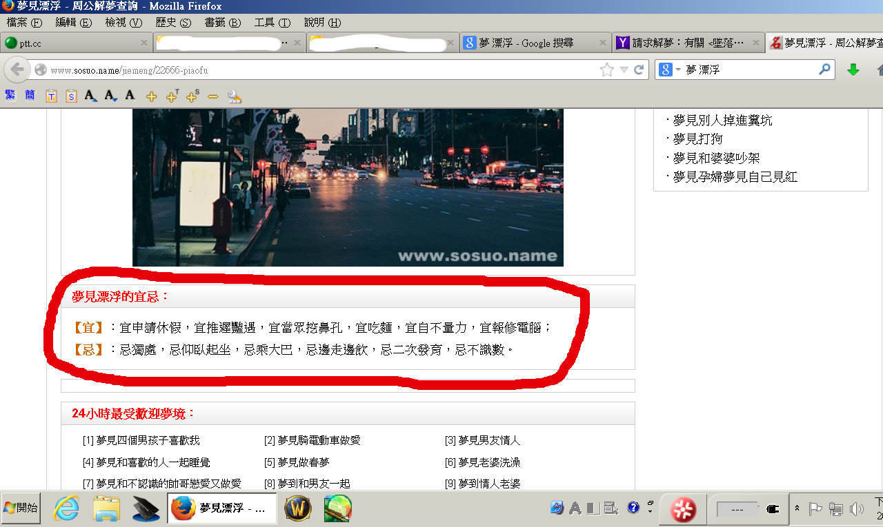Click the clipboard T convert icon

[x=51, y=96]
